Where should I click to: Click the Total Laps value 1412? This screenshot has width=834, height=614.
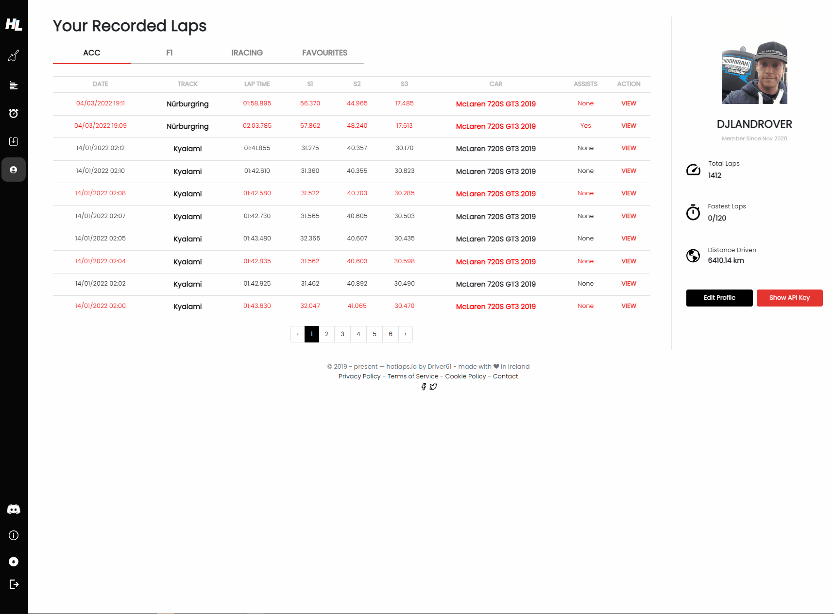coord(715,175)
